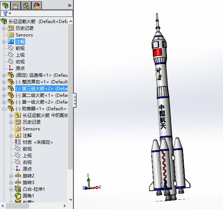Select the 整流罩右<1> part icon
223x209 pixels.
(x=11, y=82)
